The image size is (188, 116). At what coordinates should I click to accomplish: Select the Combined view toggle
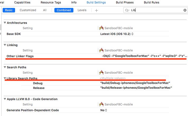(64, 10)
